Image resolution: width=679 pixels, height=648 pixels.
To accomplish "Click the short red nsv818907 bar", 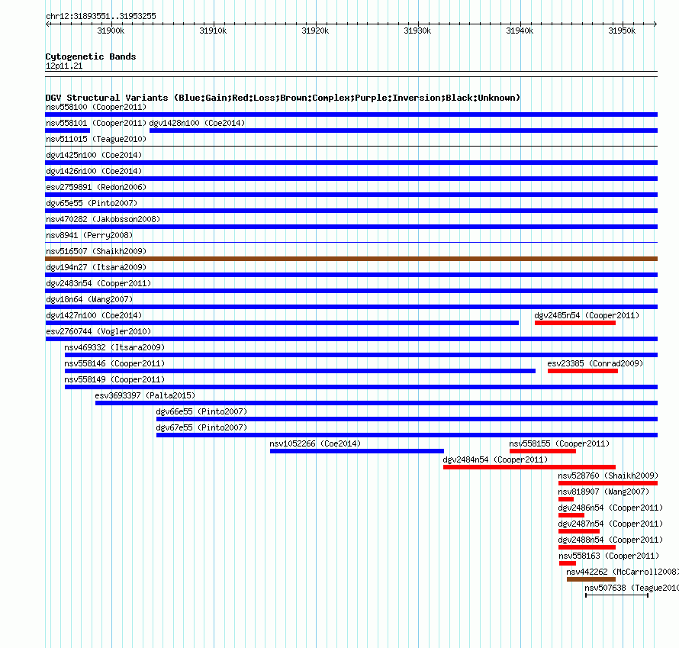I will [x=566, y=499].
